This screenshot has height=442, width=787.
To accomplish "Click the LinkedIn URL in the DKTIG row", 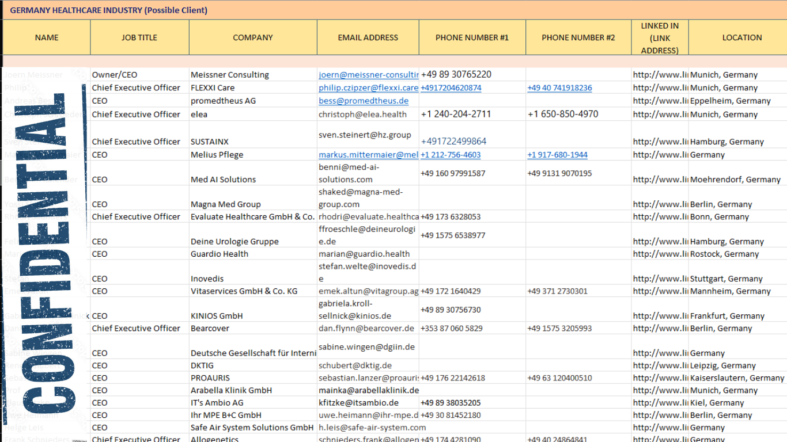I will [660, 365].
